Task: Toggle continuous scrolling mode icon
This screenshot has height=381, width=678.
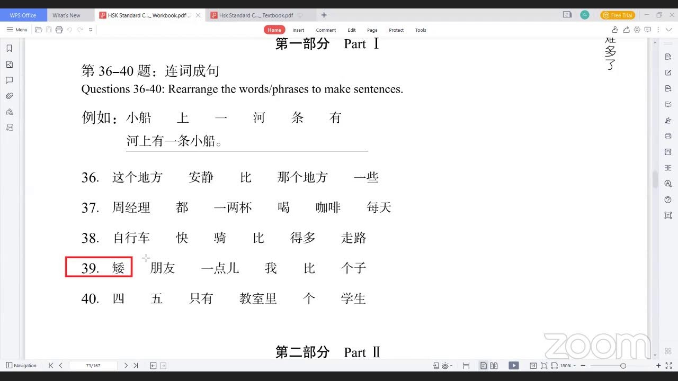Action: (x=466, y=365)
